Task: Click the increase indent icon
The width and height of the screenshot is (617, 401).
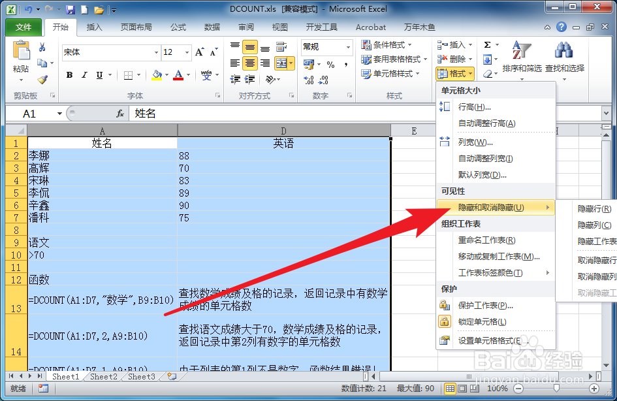Action: pyautogui.click(x=250, y=80)
